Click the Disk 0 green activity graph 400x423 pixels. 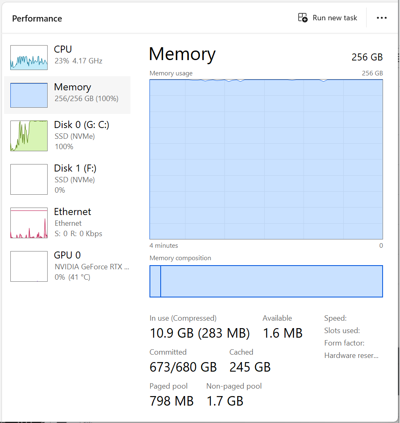point(29,136)
